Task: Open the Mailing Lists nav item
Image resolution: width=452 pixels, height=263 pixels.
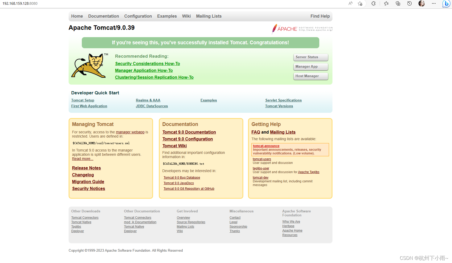Action: coord(209,16)
